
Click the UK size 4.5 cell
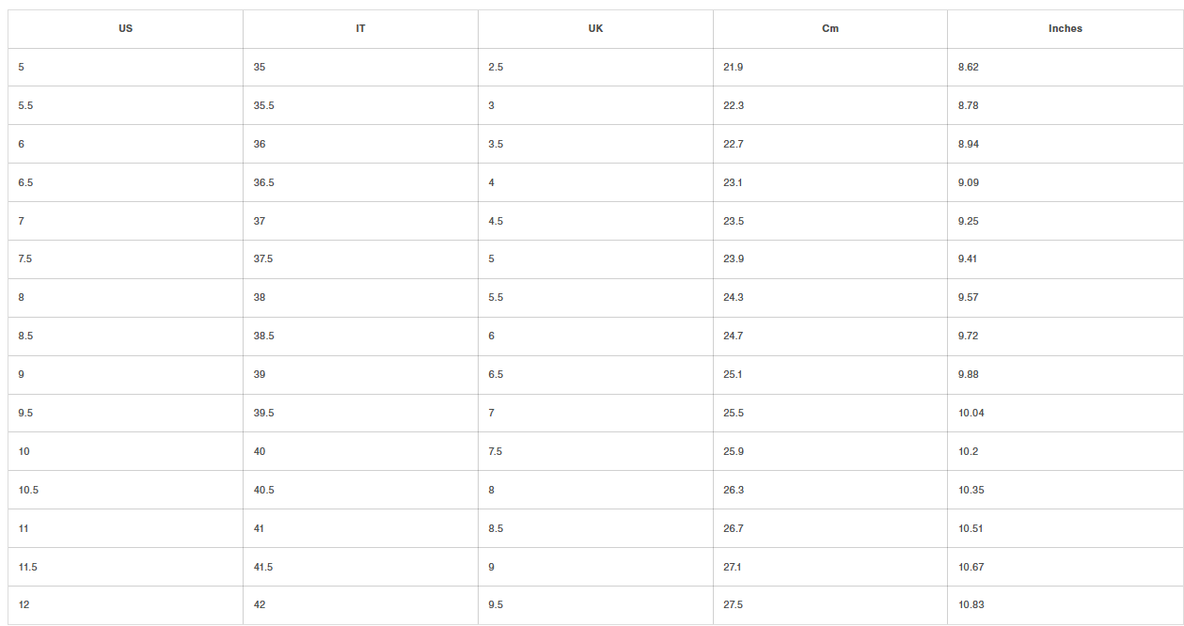[496, 222]
